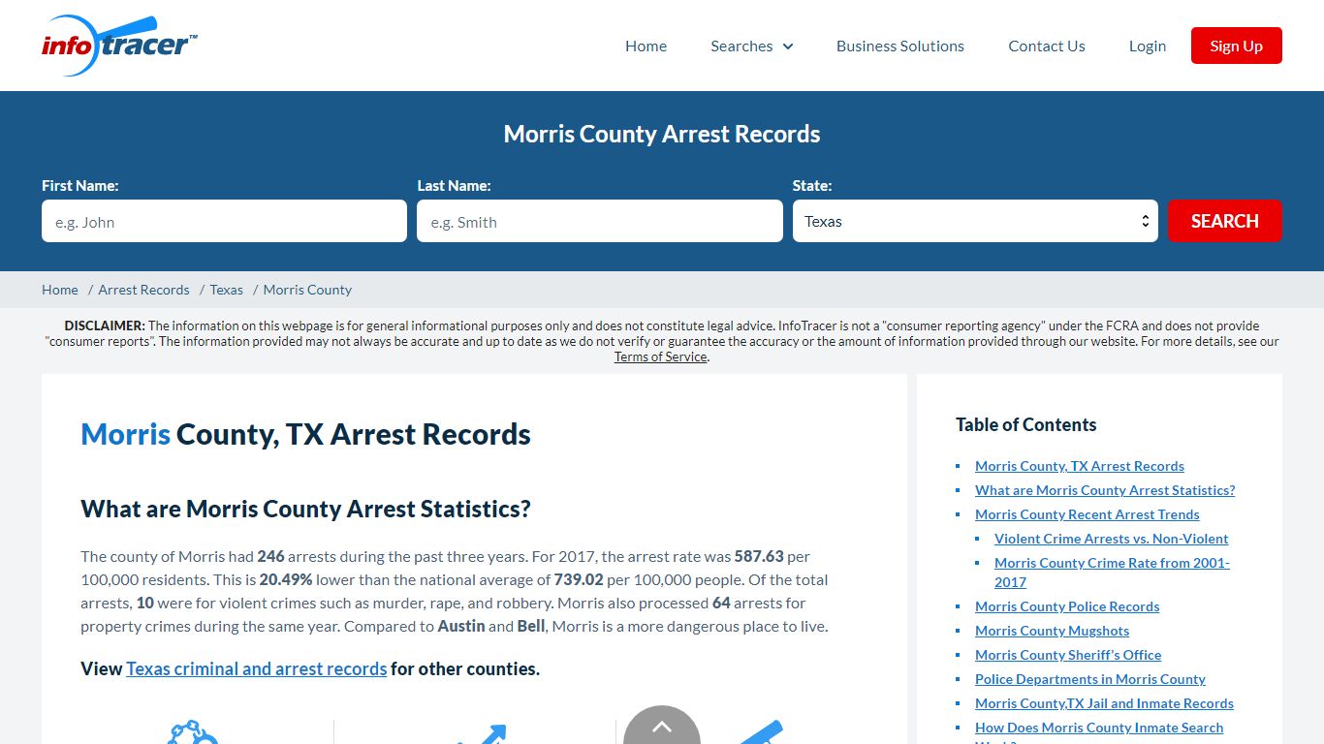
Task: Open the Terms of Service link
Action: pos(661,356)
